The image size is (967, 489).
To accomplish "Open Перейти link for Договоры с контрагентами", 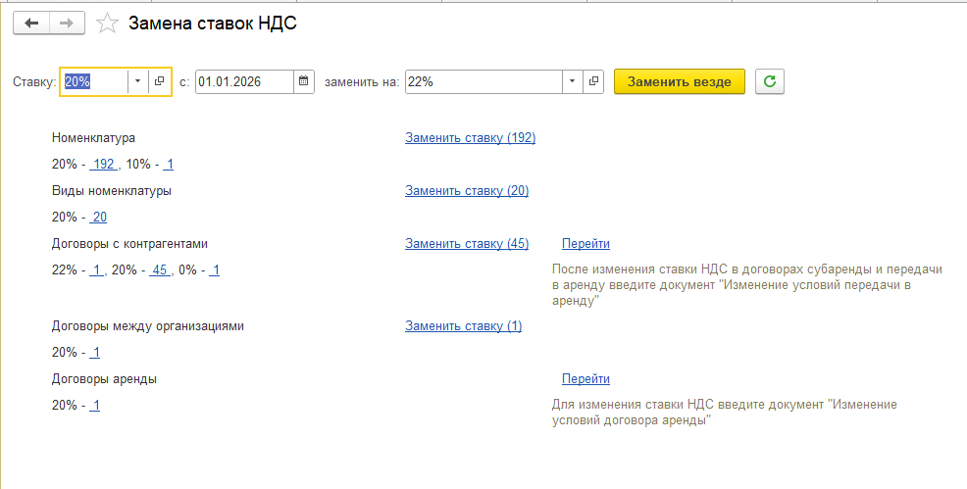I will click(585, 244).
